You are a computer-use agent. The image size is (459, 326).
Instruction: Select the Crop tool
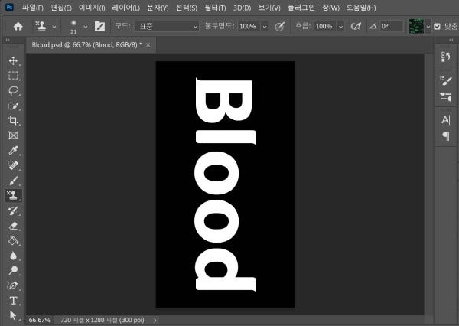[x=13, y=120]
